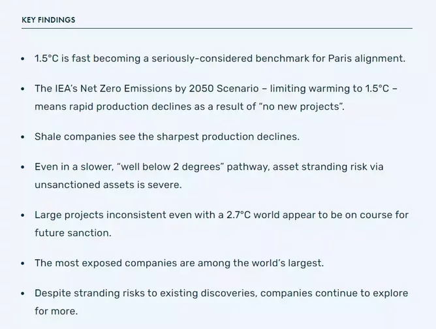Click the line mentioning "no new projects"
This screenshot has width=436, height=329.
(189, 106)
